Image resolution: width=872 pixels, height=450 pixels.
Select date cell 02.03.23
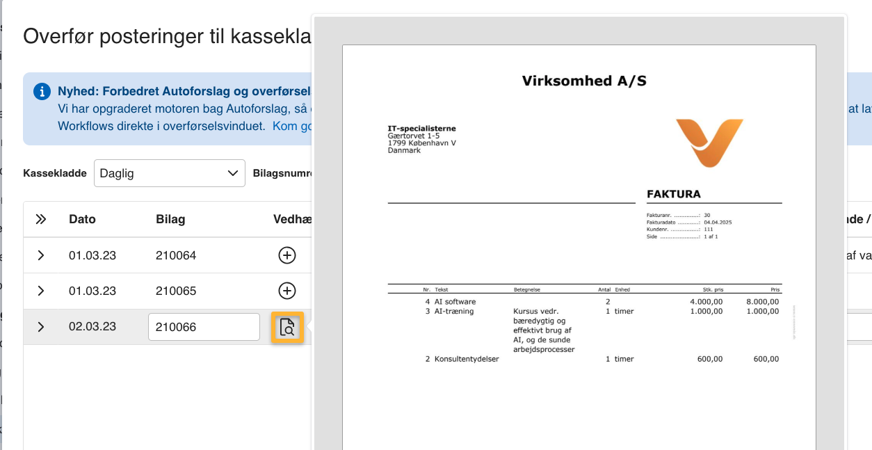point(92,327)
